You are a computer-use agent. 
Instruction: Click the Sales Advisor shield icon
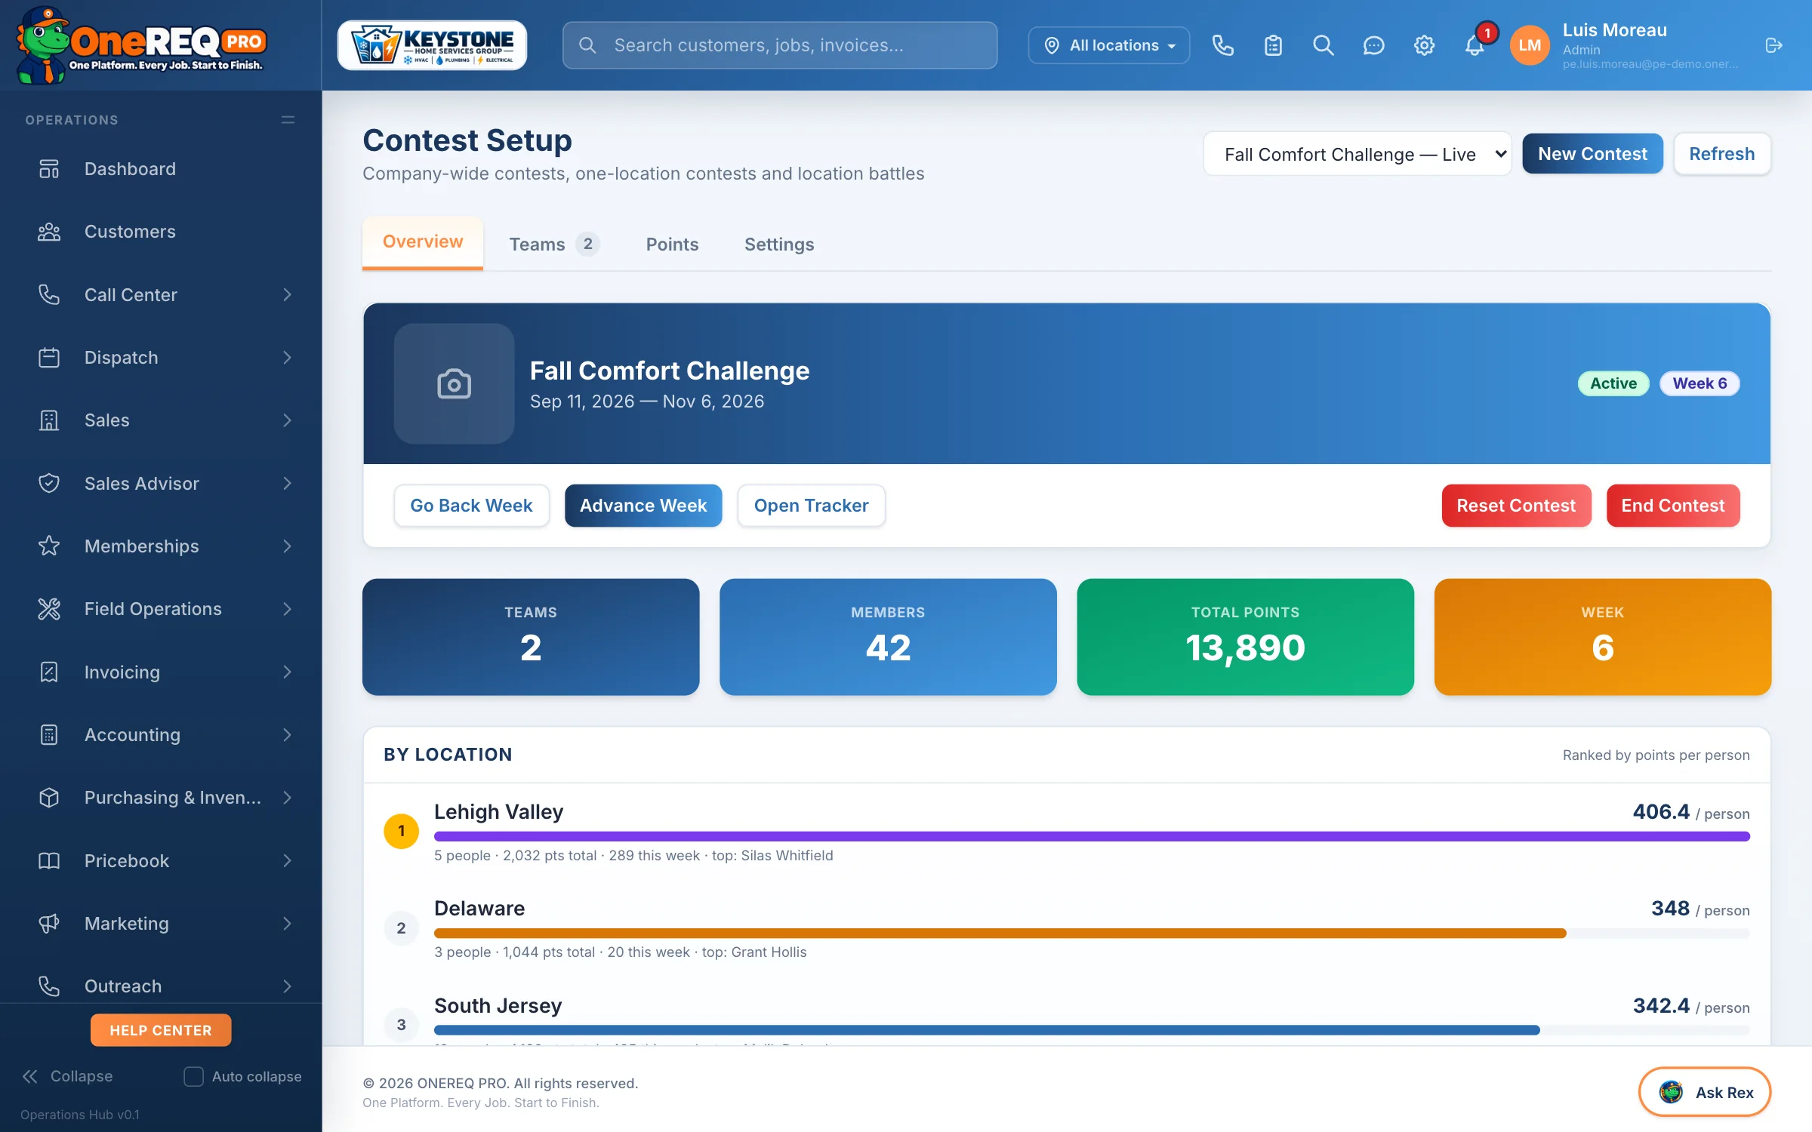pos(49,483)
